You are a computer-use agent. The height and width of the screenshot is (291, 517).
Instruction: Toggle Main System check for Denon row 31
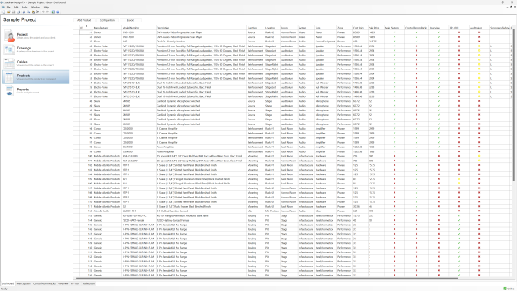[x=394, y=32]
